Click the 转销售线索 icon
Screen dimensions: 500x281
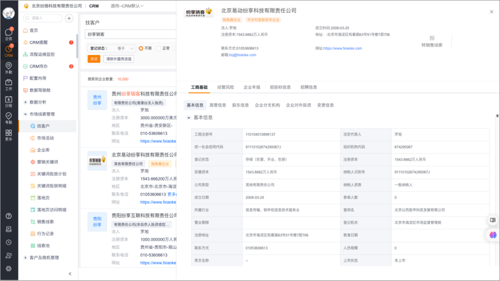pyautogui.click(x=431, y=38)
